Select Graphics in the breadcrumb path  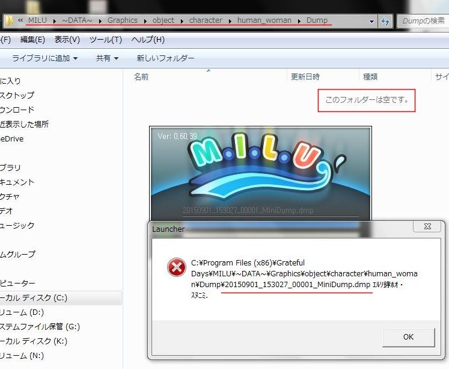coord(122,20)
